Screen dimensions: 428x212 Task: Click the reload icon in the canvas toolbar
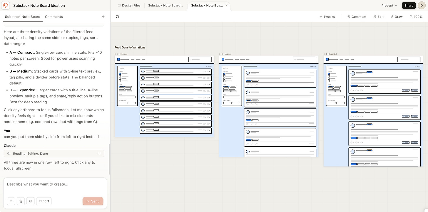117,17
